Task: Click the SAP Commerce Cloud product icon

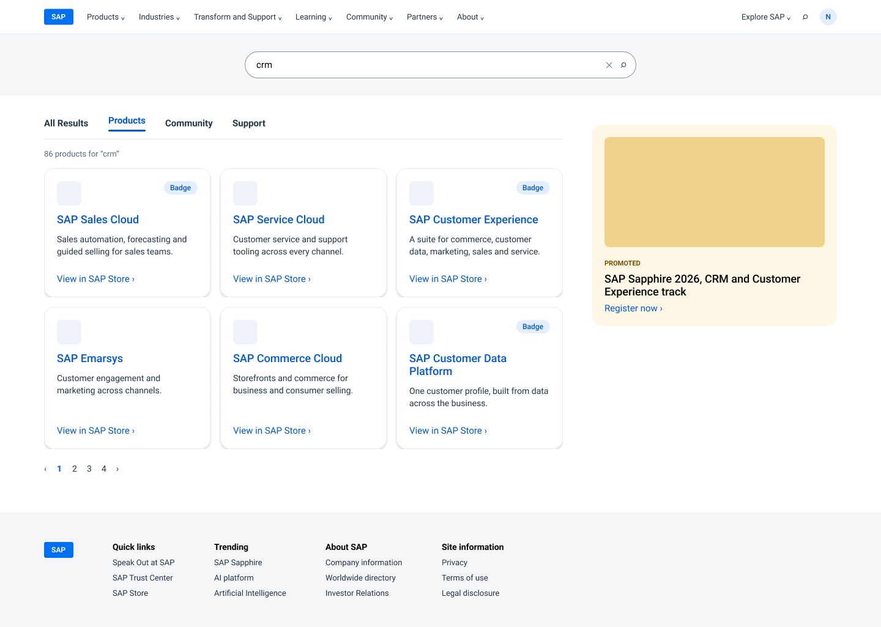Action: click(245, 332)
